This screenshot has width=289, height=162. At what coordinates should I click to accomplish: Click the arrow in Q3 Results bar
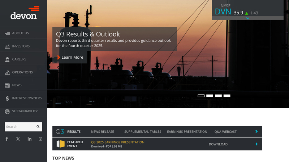[256, 131]
